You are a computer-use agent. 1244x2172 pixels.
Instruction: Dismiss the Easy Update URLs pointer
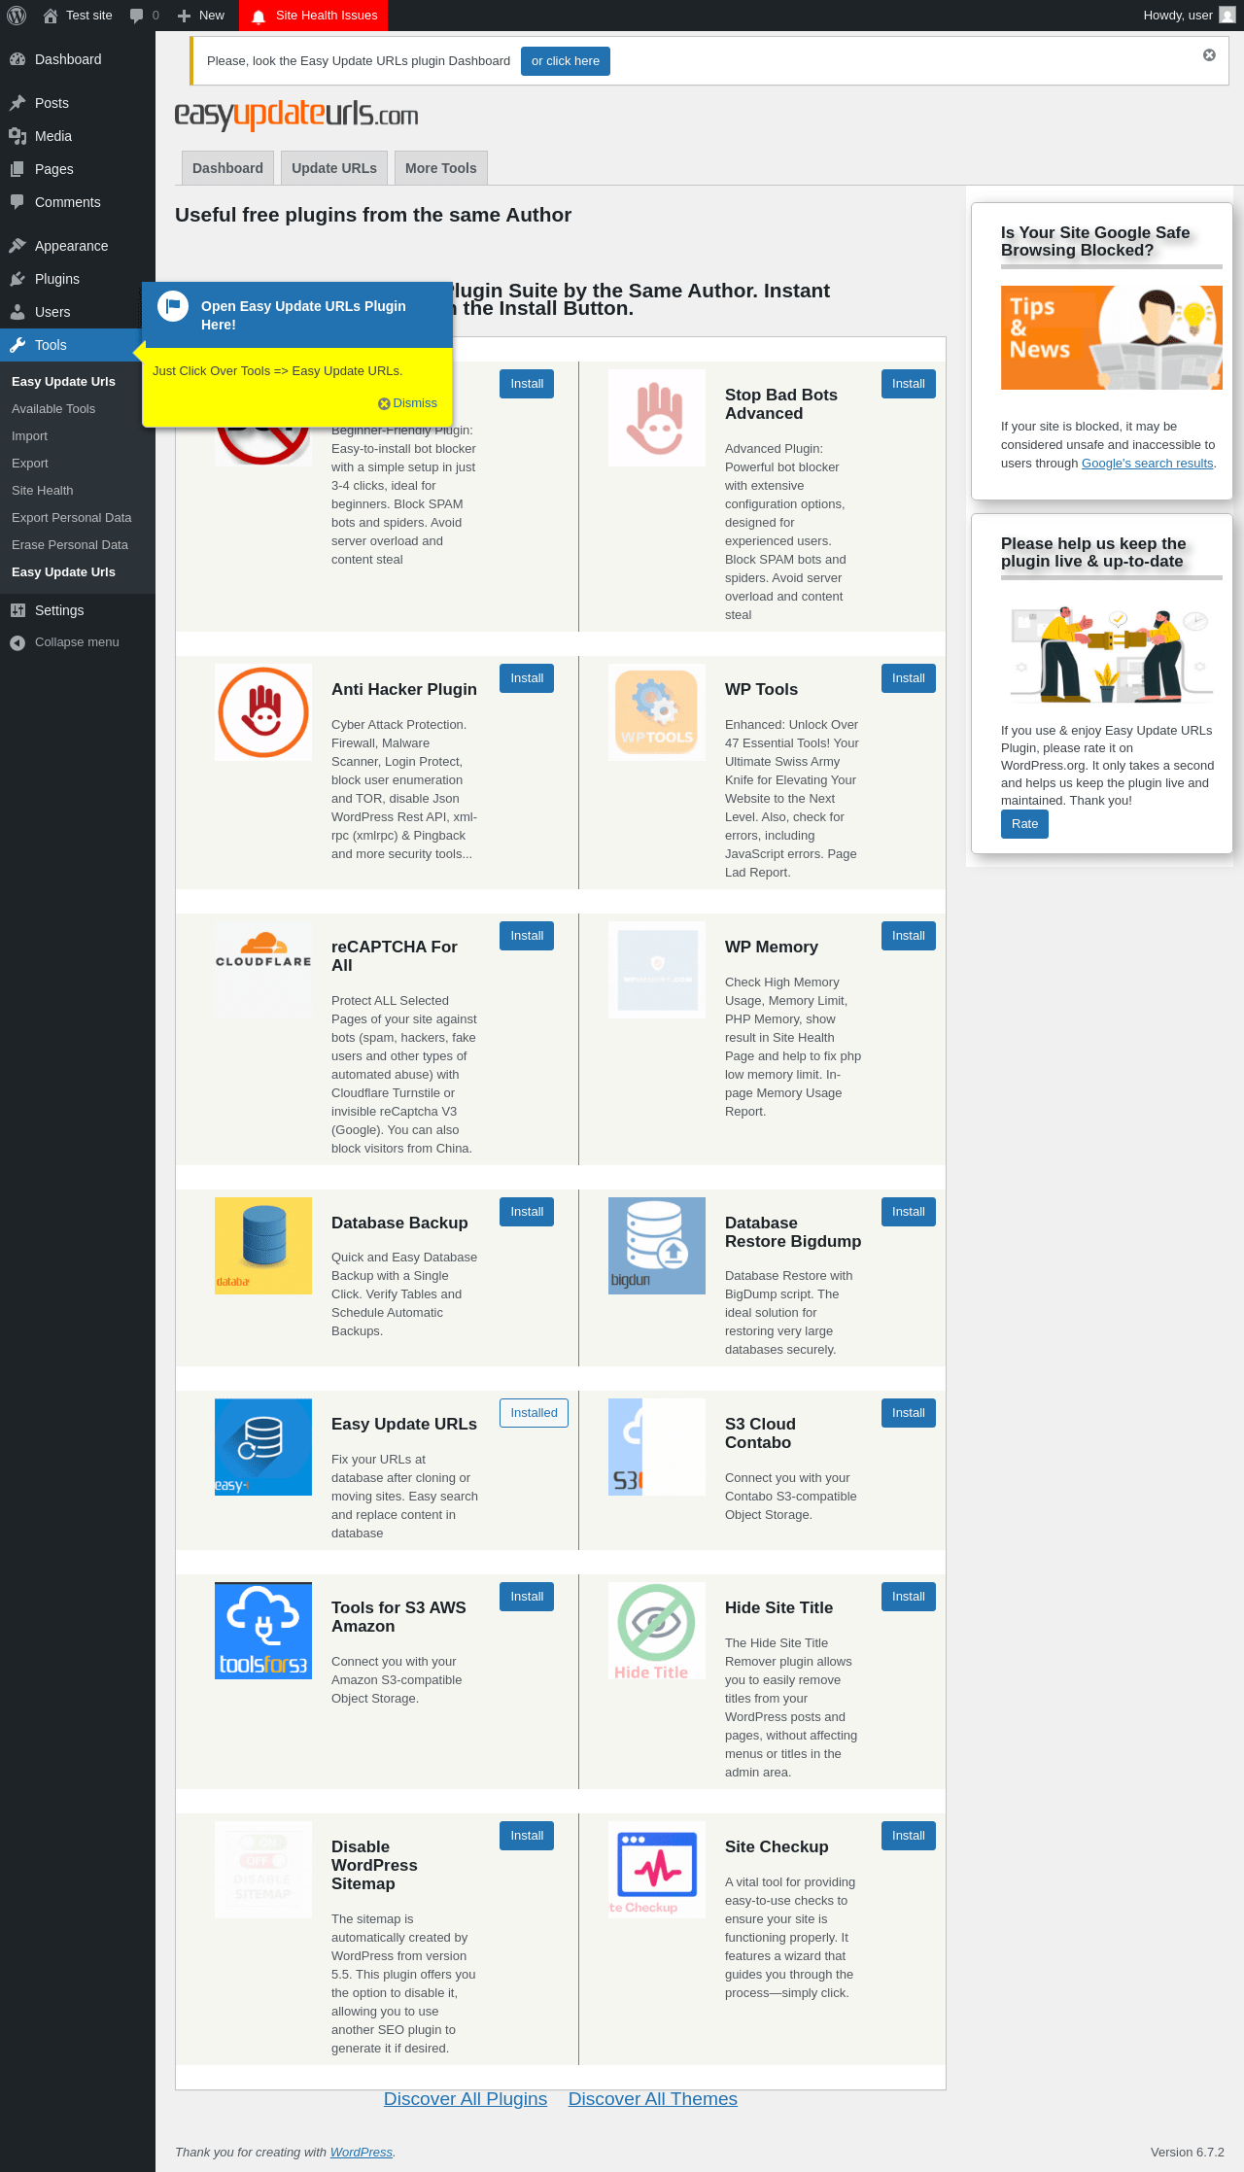point(408,403)
